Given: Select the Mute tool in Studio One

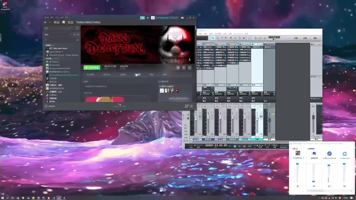Looking at the screenshot, I should coord(235,38).
